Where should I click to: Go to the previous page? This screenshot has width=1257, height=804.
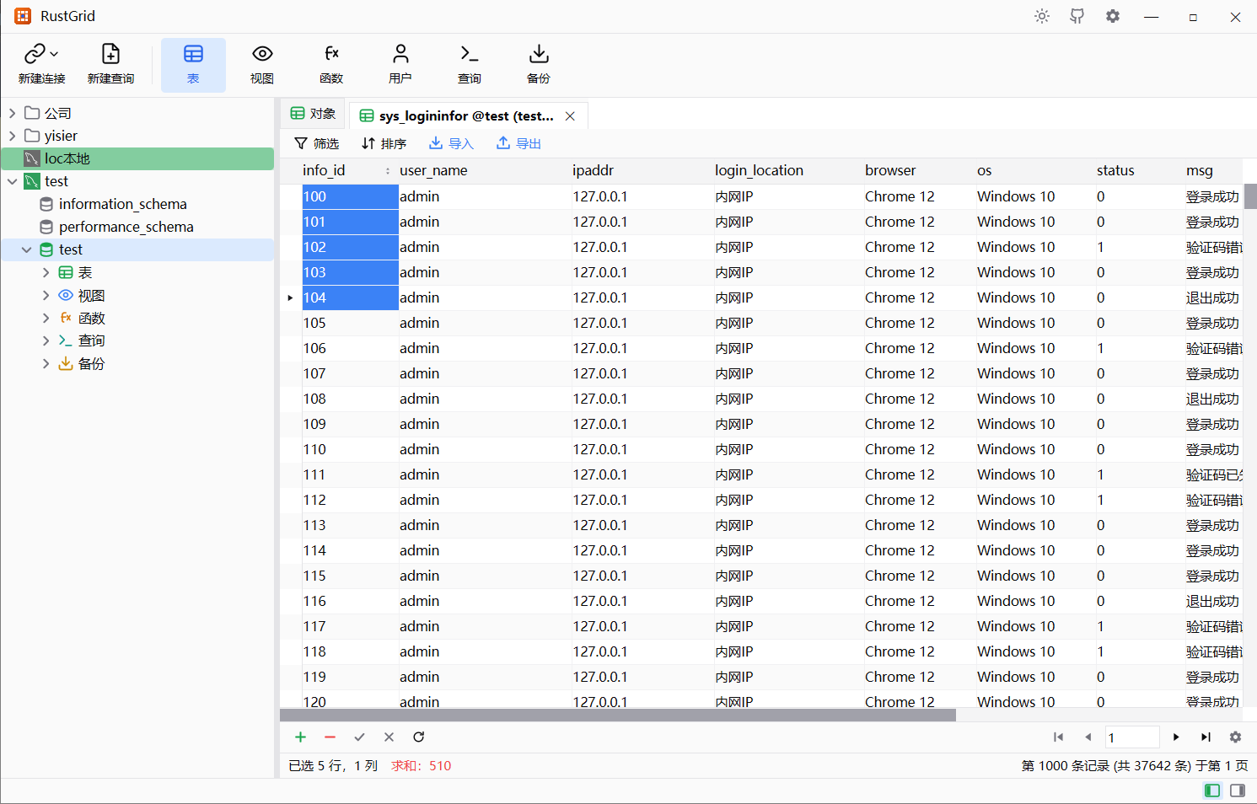pyautogui.click(x=1088, y=737)
